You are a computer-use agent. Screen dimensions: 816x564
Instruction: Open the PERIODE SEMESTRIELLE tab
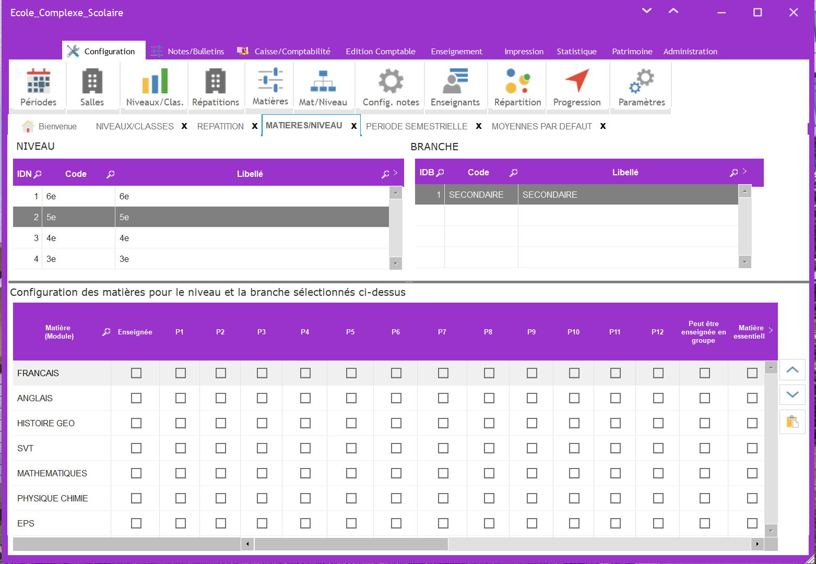pos(416,126)
